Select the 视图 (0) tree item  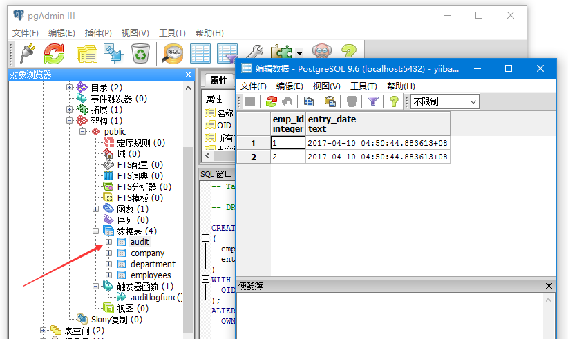click(133, 308)
